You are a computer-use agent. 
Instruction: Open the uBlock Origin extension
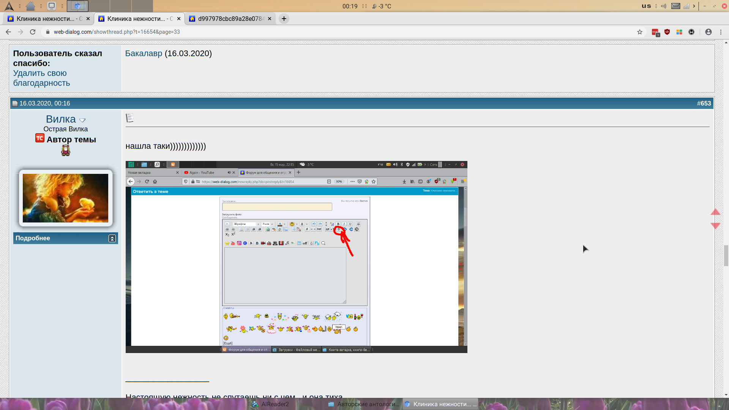[667, 32]
